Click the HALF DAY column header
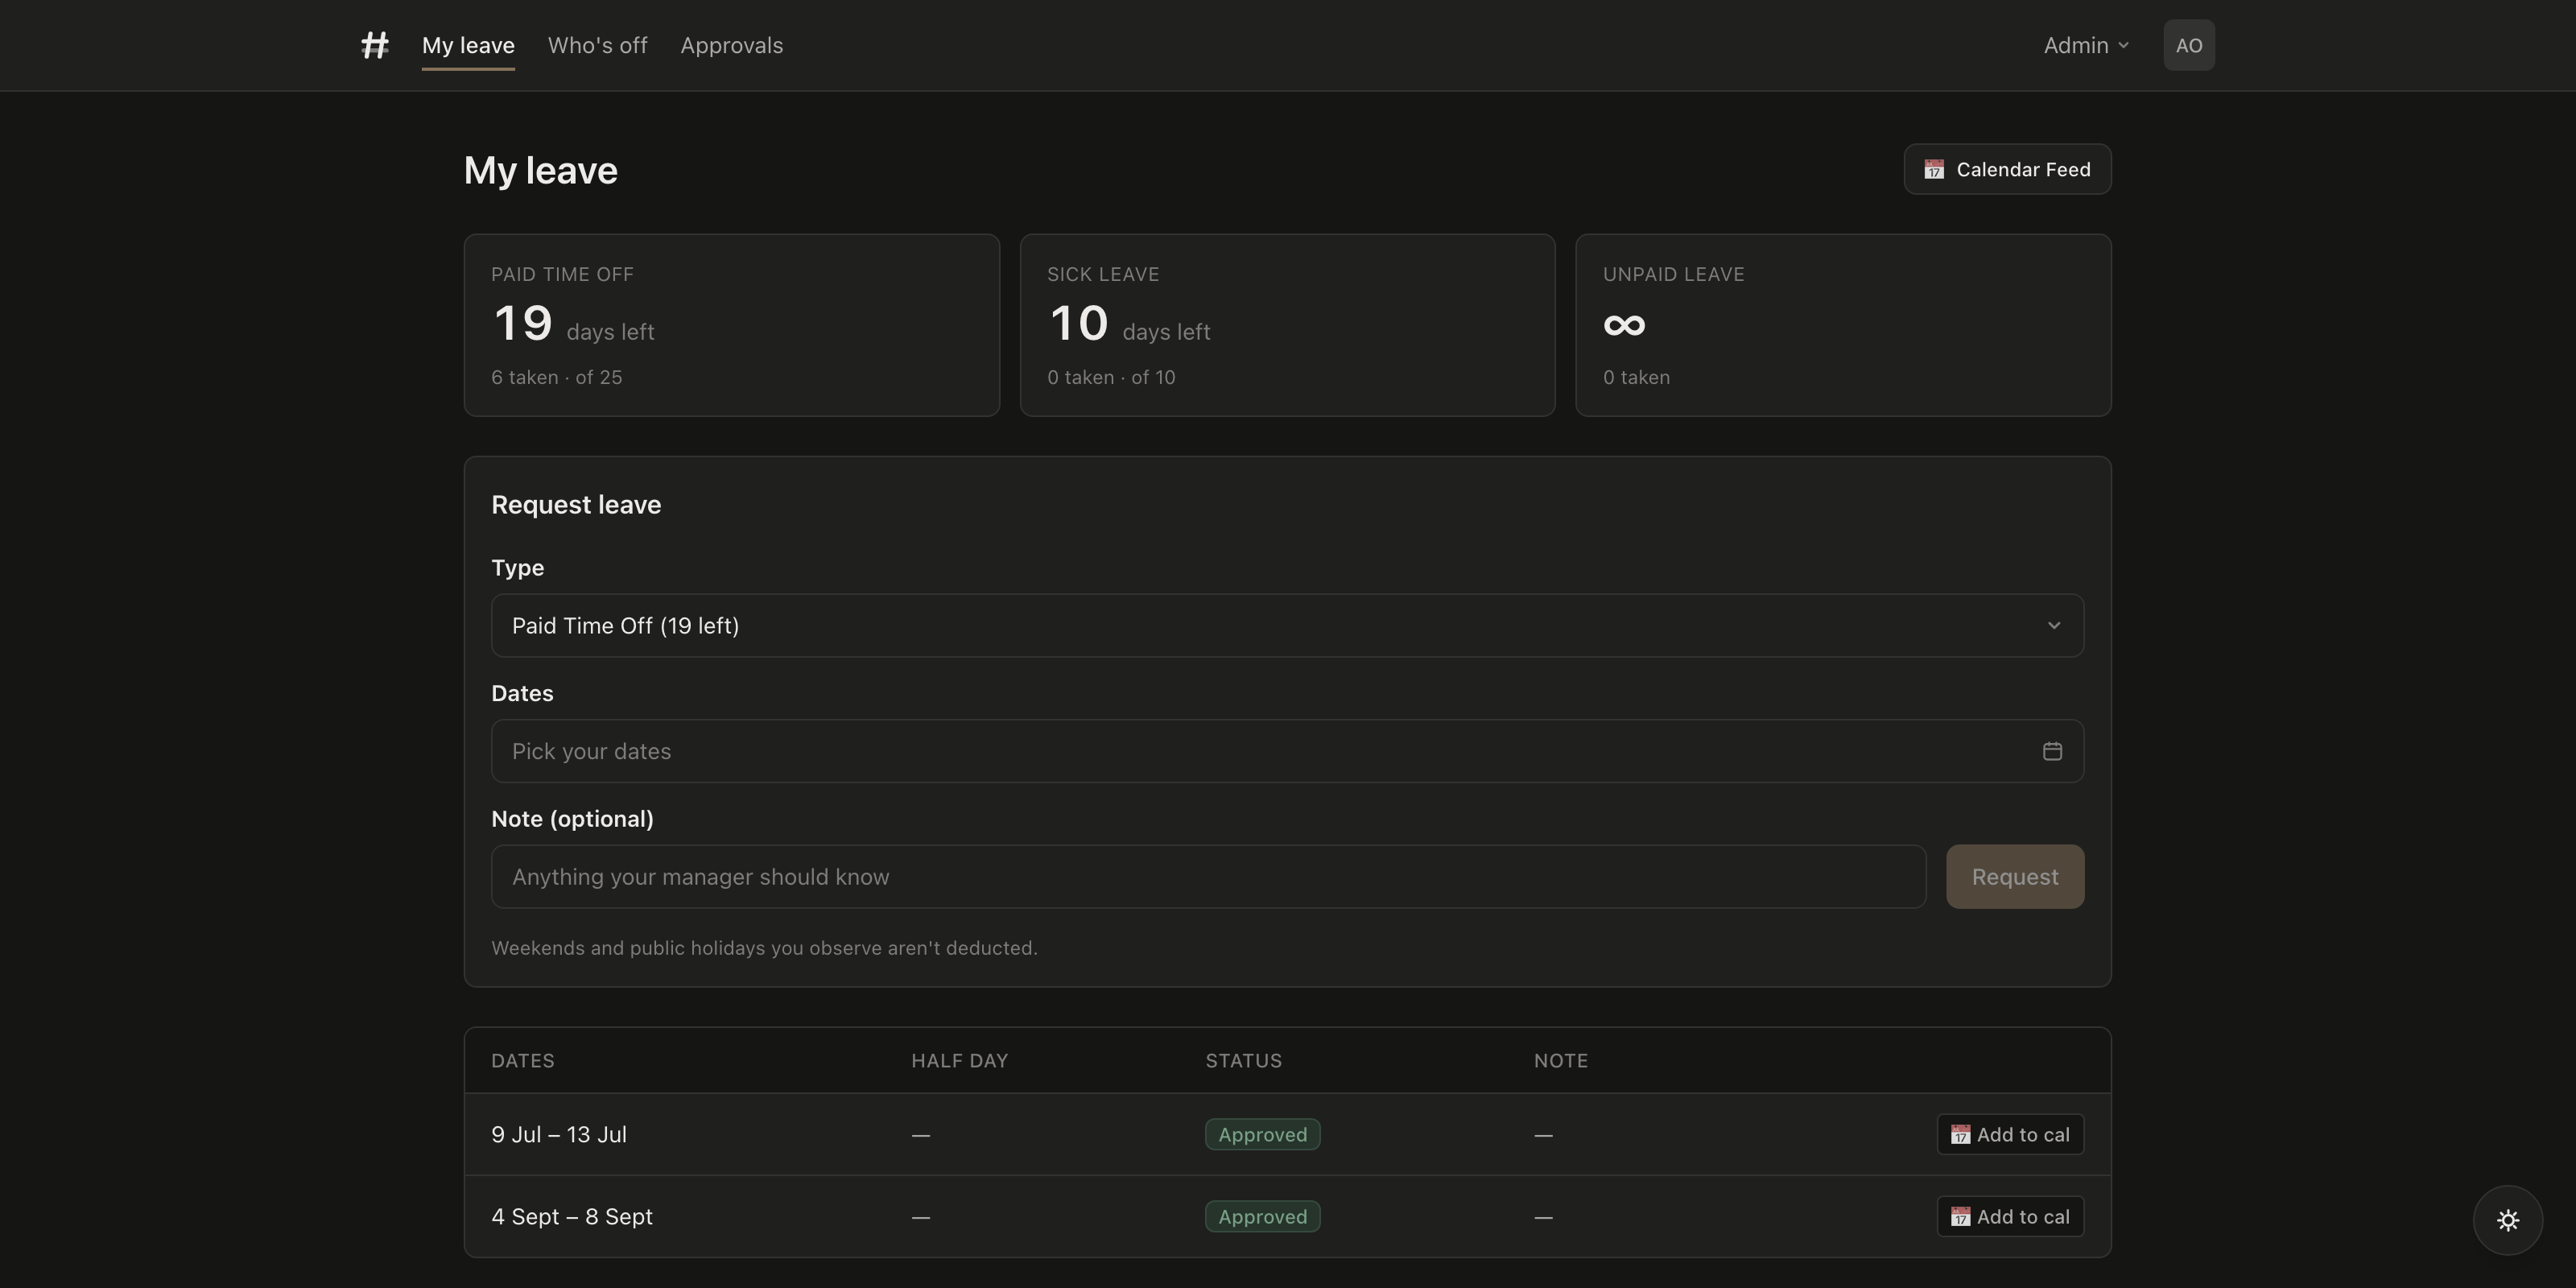2576x1288 pixels. click(x=959, y=1060)
